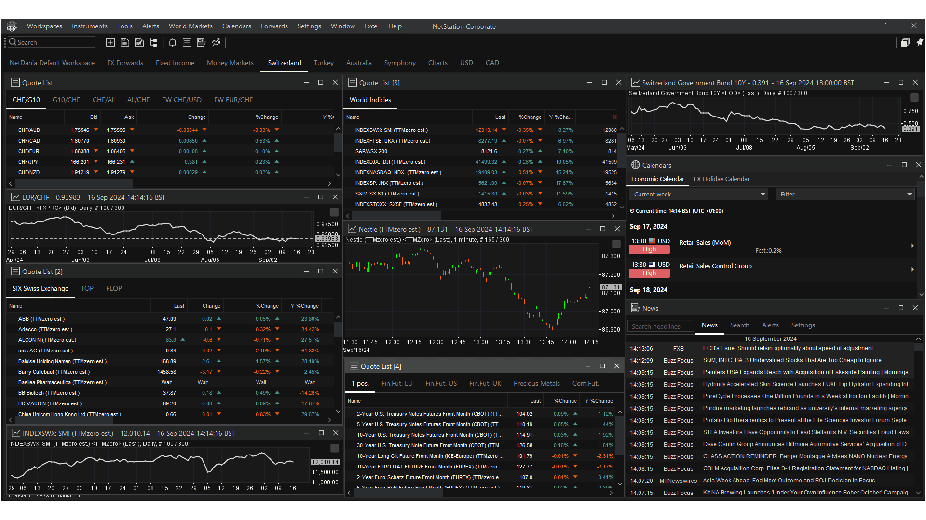Image resolution: width=926 pixels, height=520 pixels.
Task: Click the pin icon at top right
Action: (x=920, y=42)
